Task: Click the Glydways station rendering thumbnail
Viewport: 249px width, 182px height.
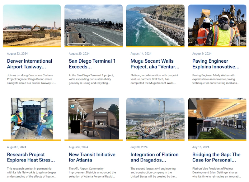Action: point(94,118)
